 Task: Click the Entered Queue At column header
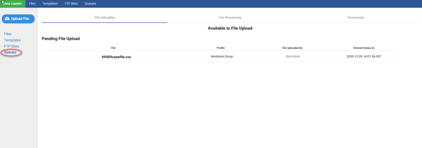coord(364,48)
